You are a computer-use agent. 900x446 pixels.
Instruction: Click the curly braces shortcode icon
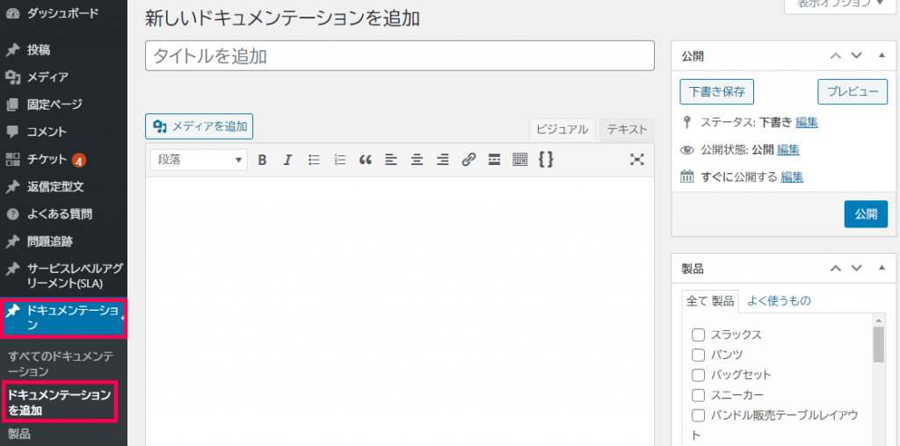click(546, 160)
